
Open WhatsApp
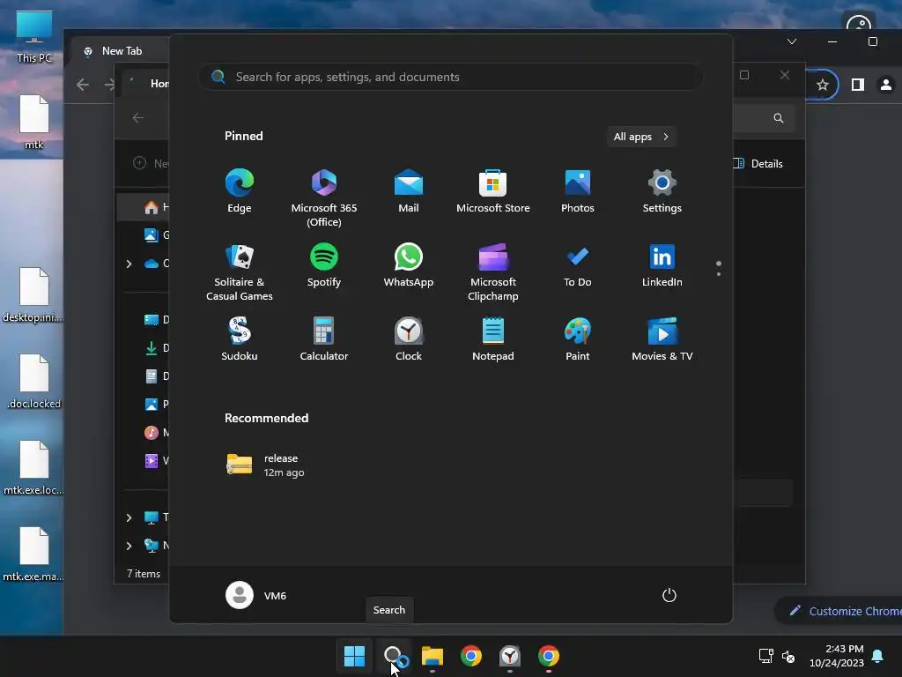409,265
